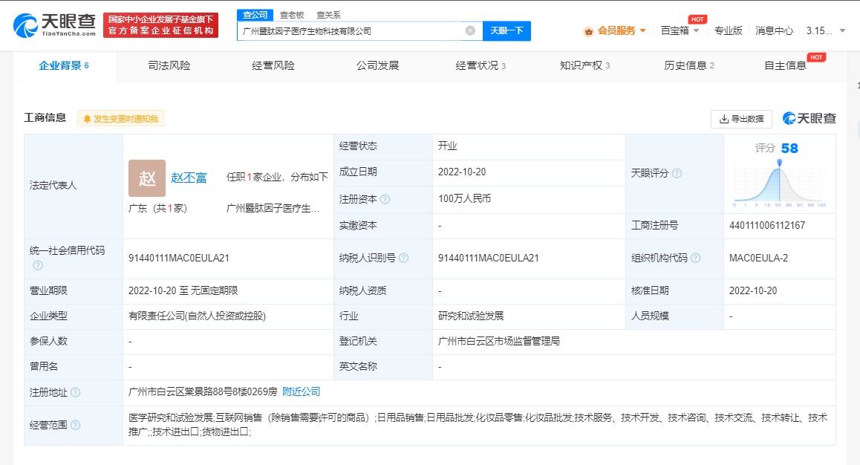The height and width of the screenshot is (465, 860).
Task: Switch to 司法风险 tab
Action: pos(169,65)
